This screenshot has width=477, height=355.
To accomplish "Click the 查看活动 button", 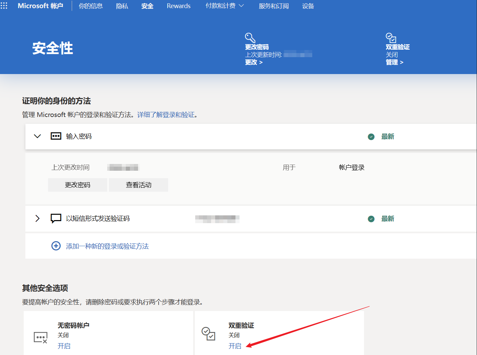I will [138, 185].
